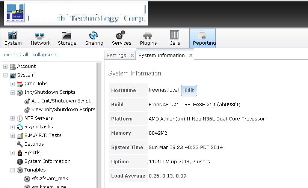This screenshot has width=308, height=188.
Task: Open the Plugins toolbar icon
Action: [x=148, y=36]
